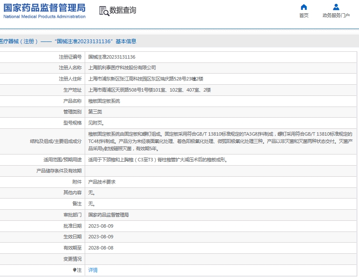359x279 pixels.
Task: Click the 政务服务门户 text link
Action: point(336,15)
